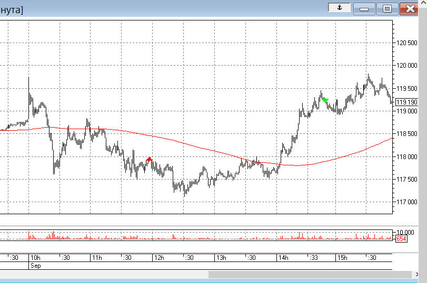Click the 117 500 price axis label
The image size is (427, 283).
406,179
